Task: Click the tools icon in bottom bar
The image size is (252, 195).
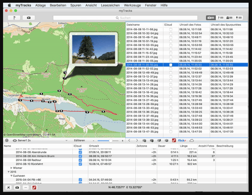Action: [x=9, y=188]
